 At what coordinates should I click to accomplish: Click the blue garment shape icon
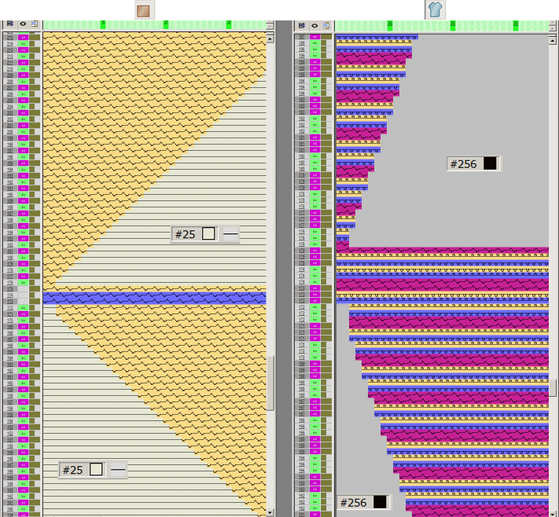435,10
